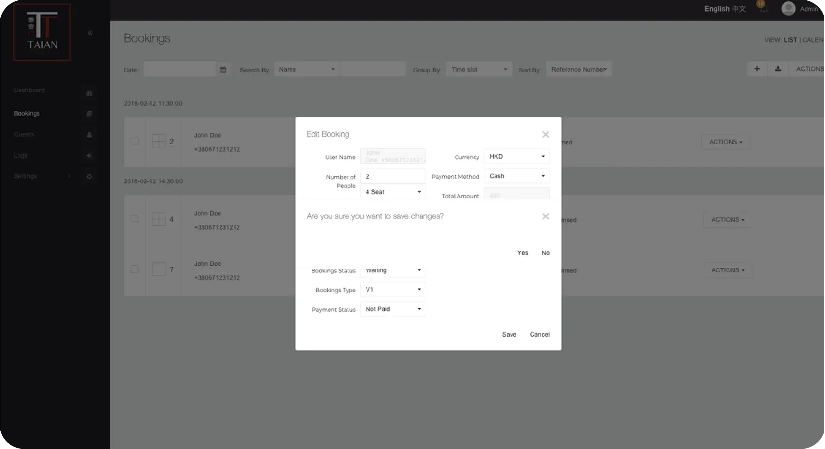Image resolution: width=825 pixels, height=449 pixels.
Task: Click the Number of People input field
Action: pos(393,177)
